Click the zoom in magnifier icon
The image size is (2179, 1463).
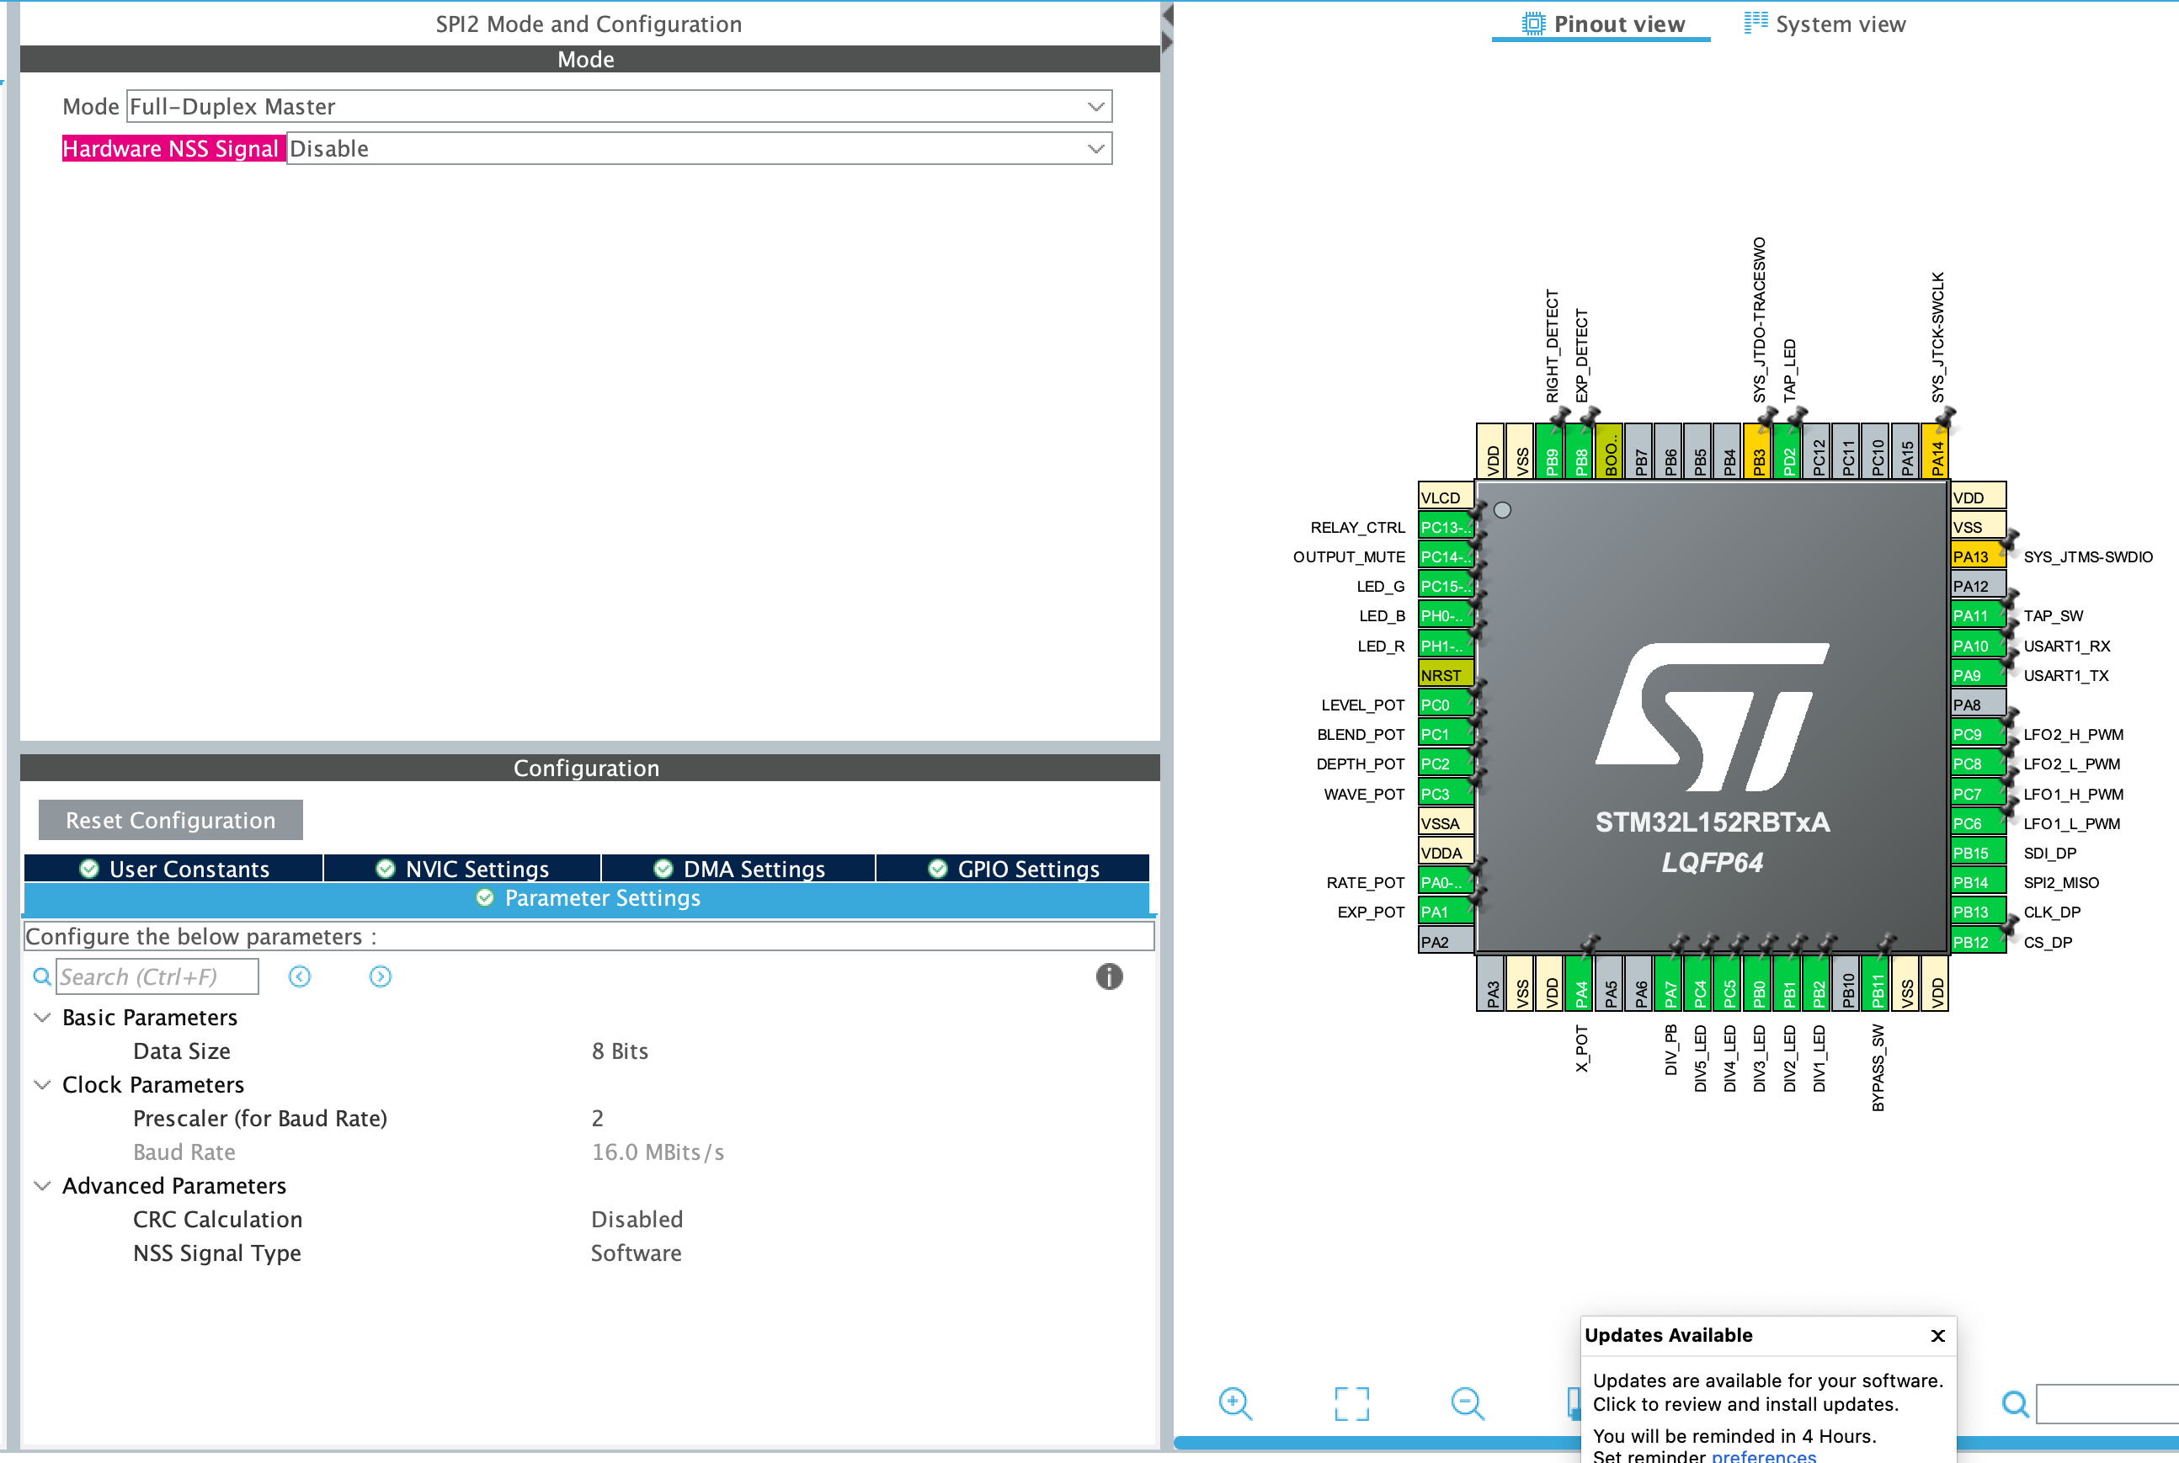[1234, 1403]
